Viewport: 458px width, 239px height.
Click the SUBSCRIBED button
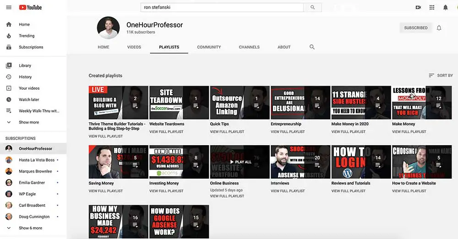(x=416, y=28)
